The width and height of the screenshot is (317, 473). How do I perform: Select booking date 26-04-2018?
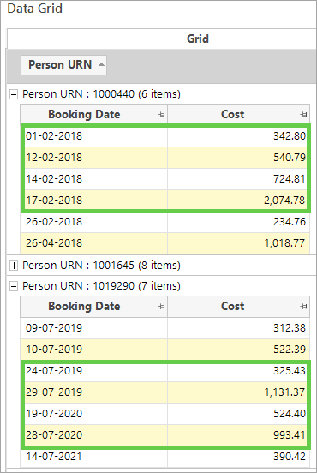tap(54, 243)
